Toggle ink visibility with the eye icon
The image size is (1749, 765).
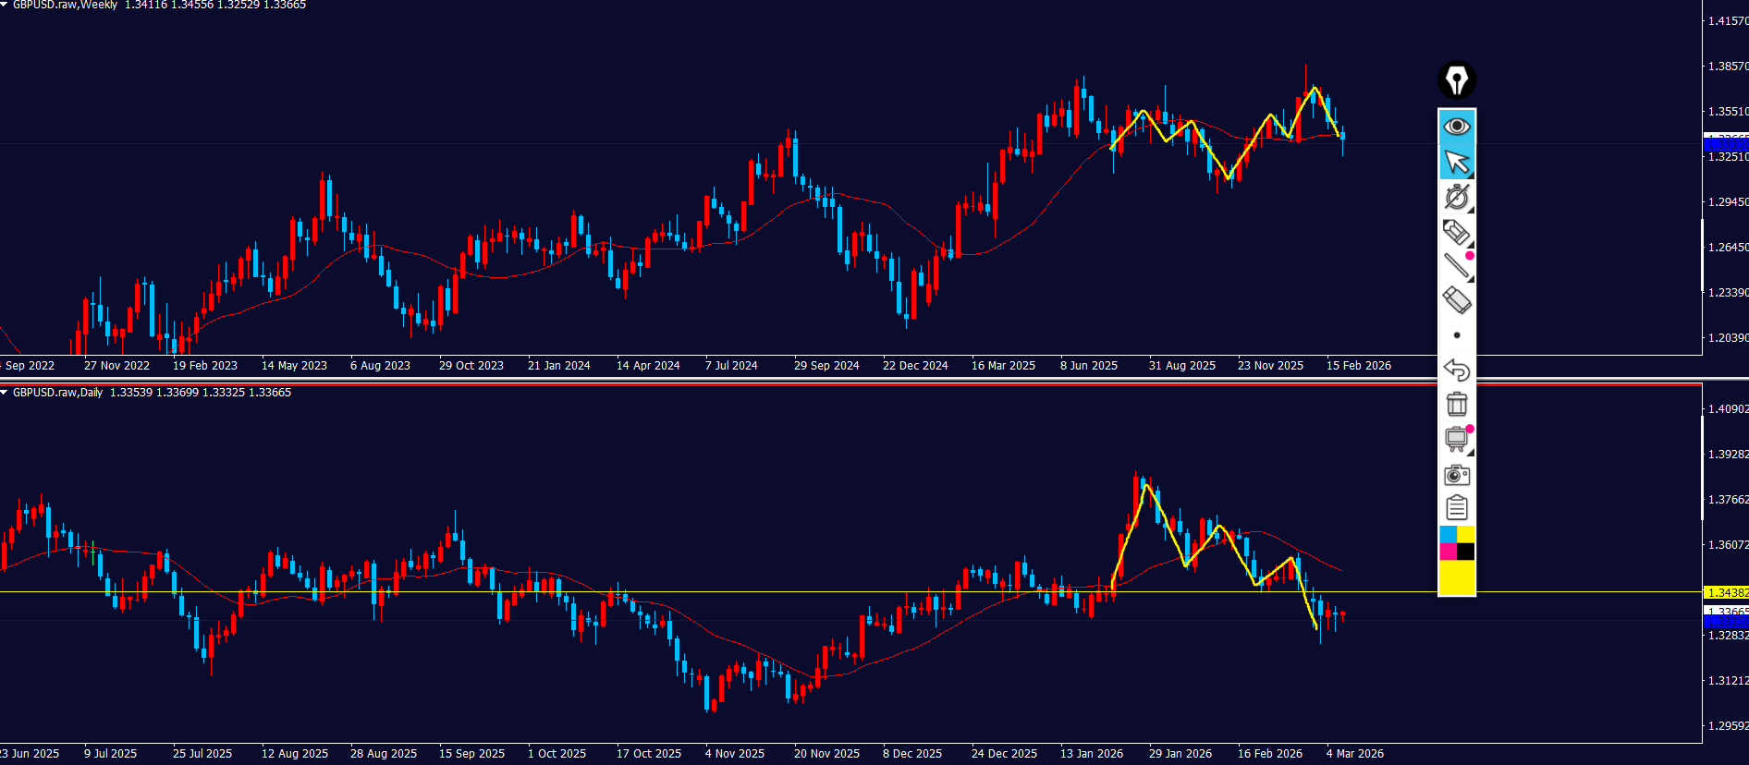pyautogui.click(x=1456, y=126)
